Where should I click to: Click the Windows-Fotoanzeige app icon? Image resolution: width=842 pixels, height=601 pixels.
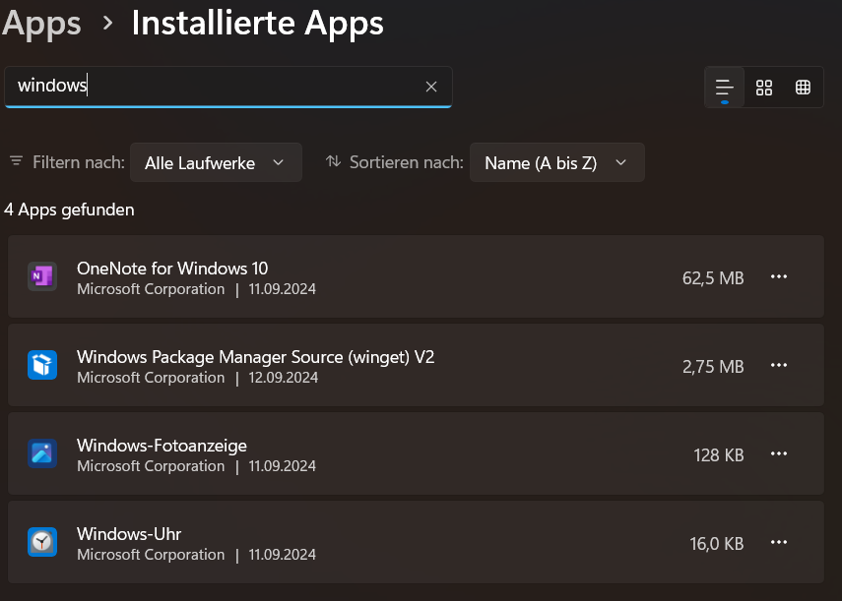pos(41,453)
